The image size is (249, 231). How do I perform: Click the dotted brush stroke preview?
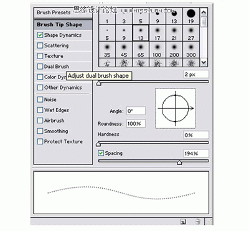(x=121, y=192)
